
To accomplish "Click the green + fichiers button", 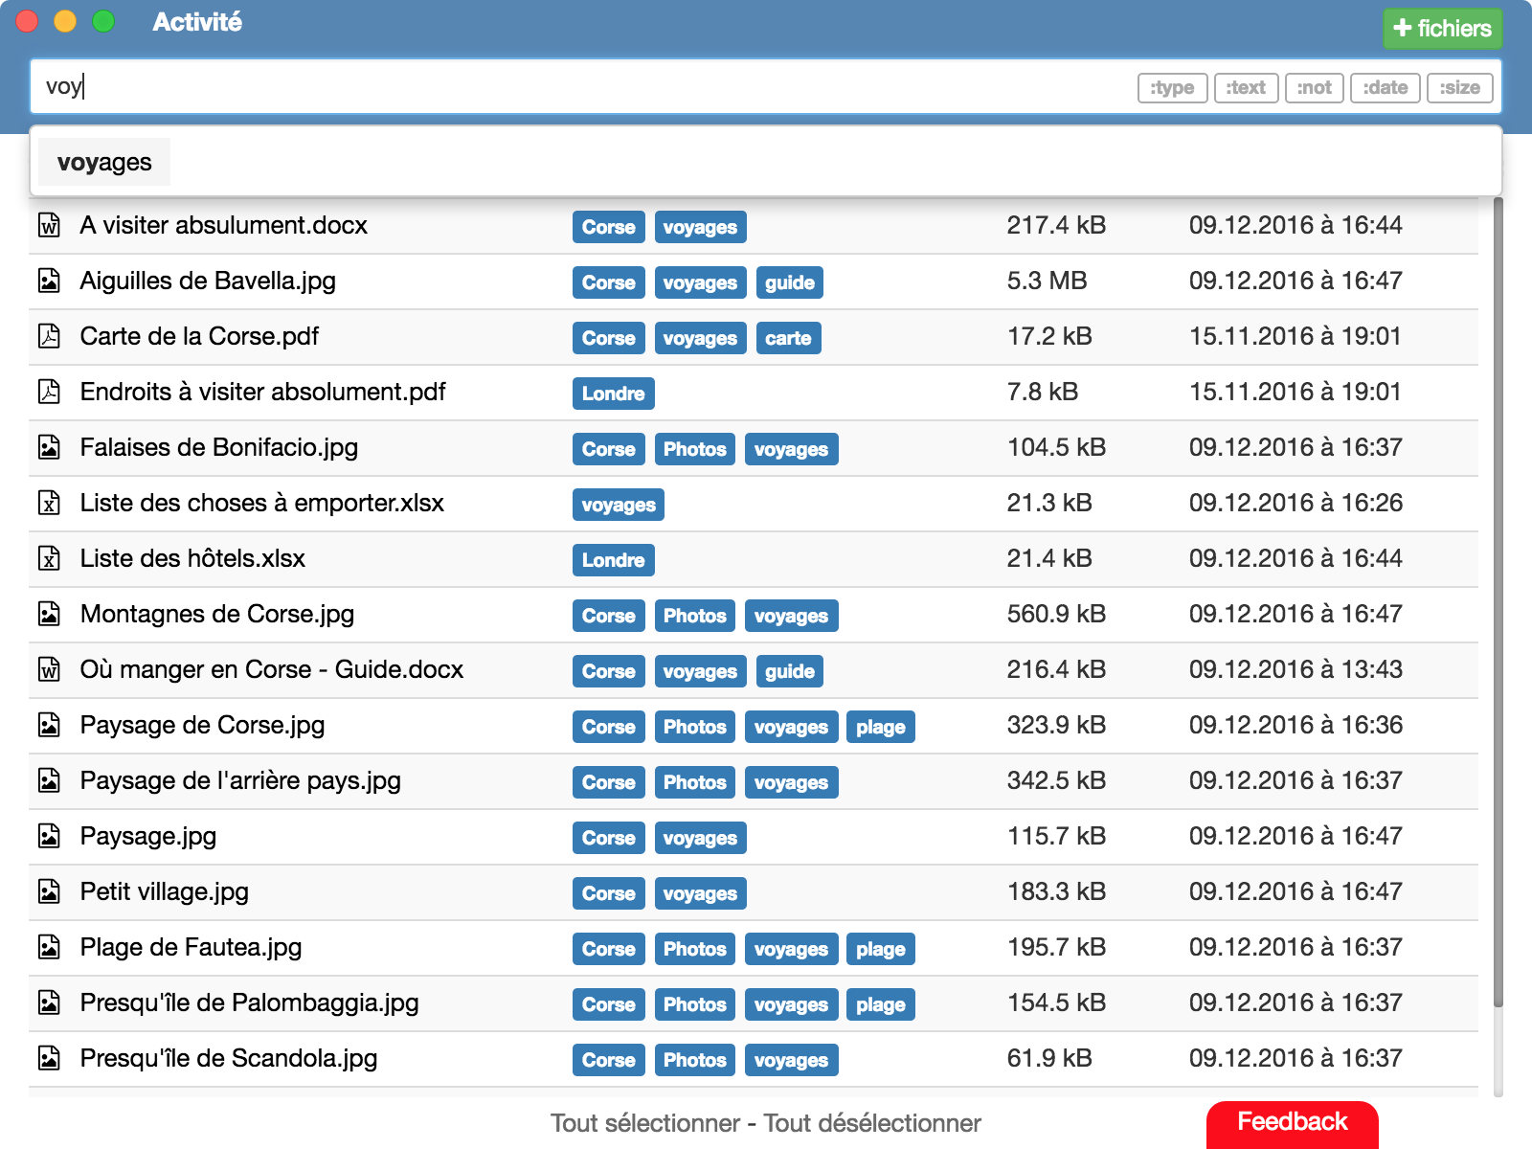I will (1442, 28).
